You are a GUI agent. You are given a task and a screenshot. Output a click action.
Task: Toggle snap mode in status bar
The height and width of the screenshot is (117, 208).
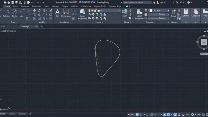coord(141,114)
